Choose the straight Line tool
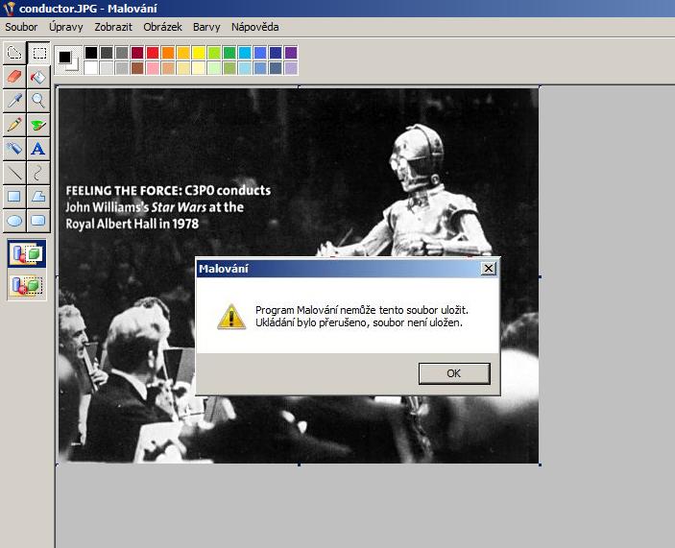675x548 pixels. pos(14,173)
